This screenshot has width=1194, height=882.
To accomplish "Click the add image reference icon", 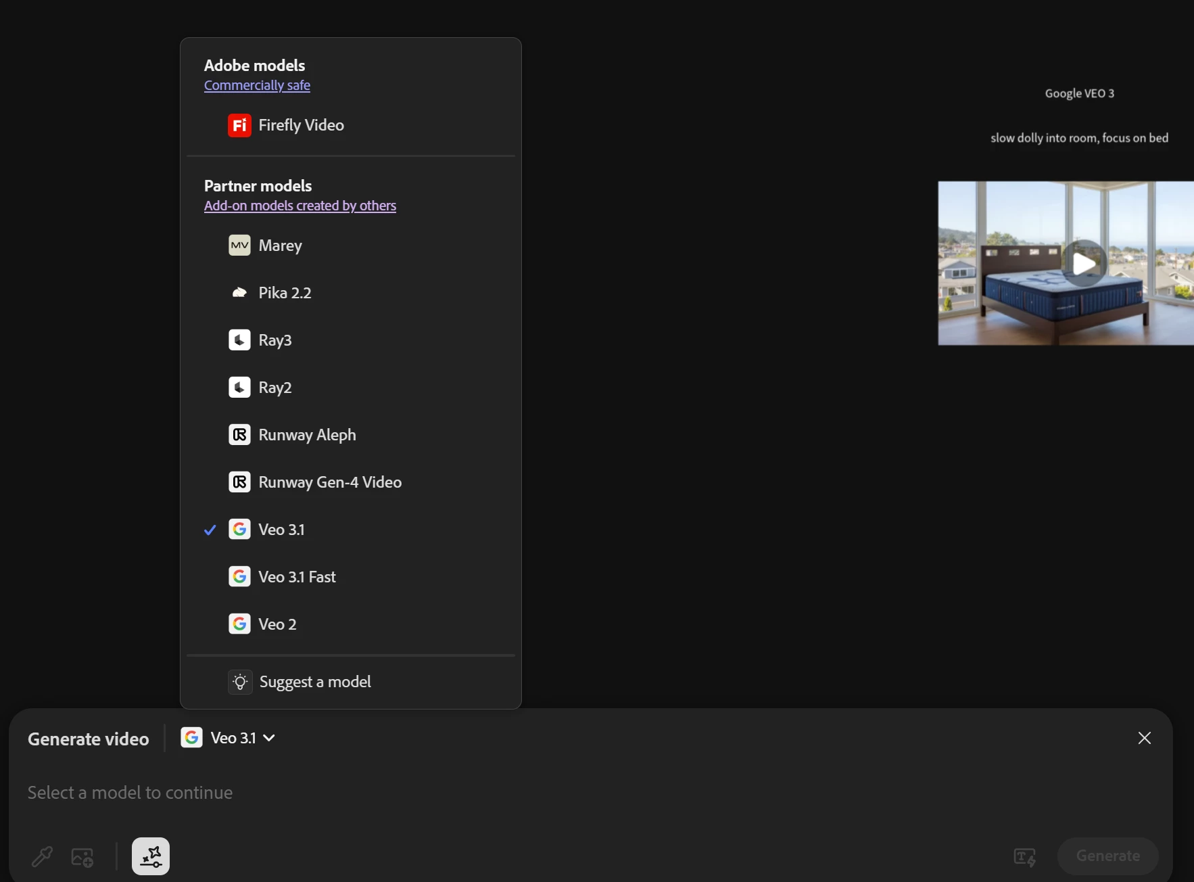I will click(82, 857).
